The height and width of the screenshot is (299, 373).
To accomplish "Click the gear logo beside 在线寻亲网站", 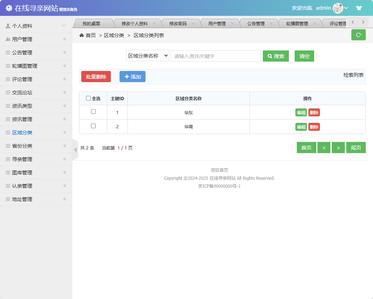I will (x=9, y=8).
